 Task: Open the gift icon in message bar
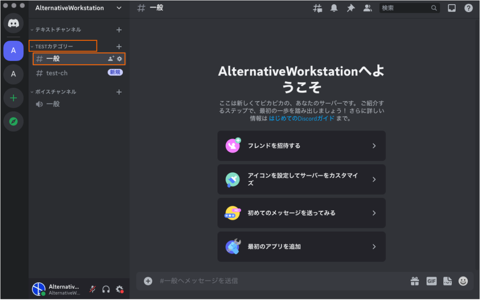coord(414,281)
